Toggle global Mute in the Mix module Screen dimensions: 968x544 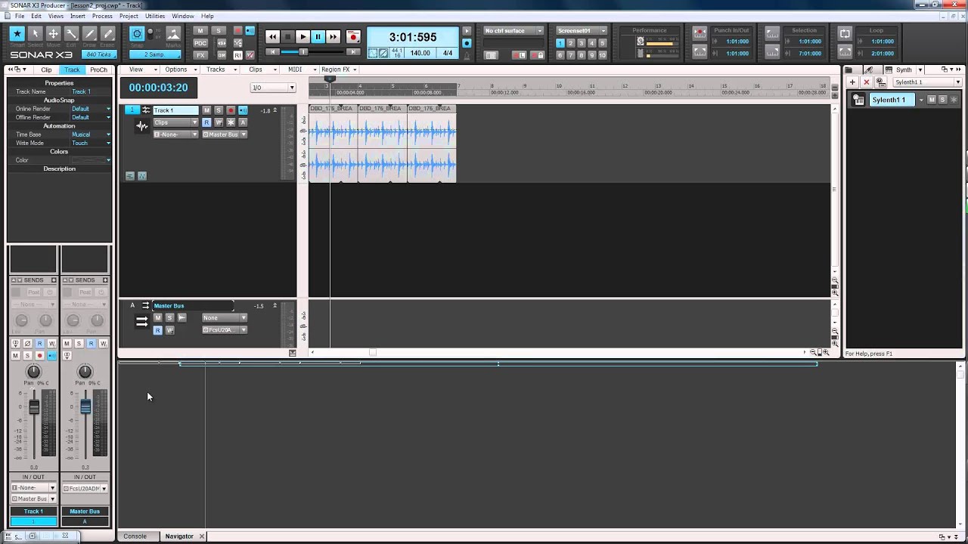200,31
